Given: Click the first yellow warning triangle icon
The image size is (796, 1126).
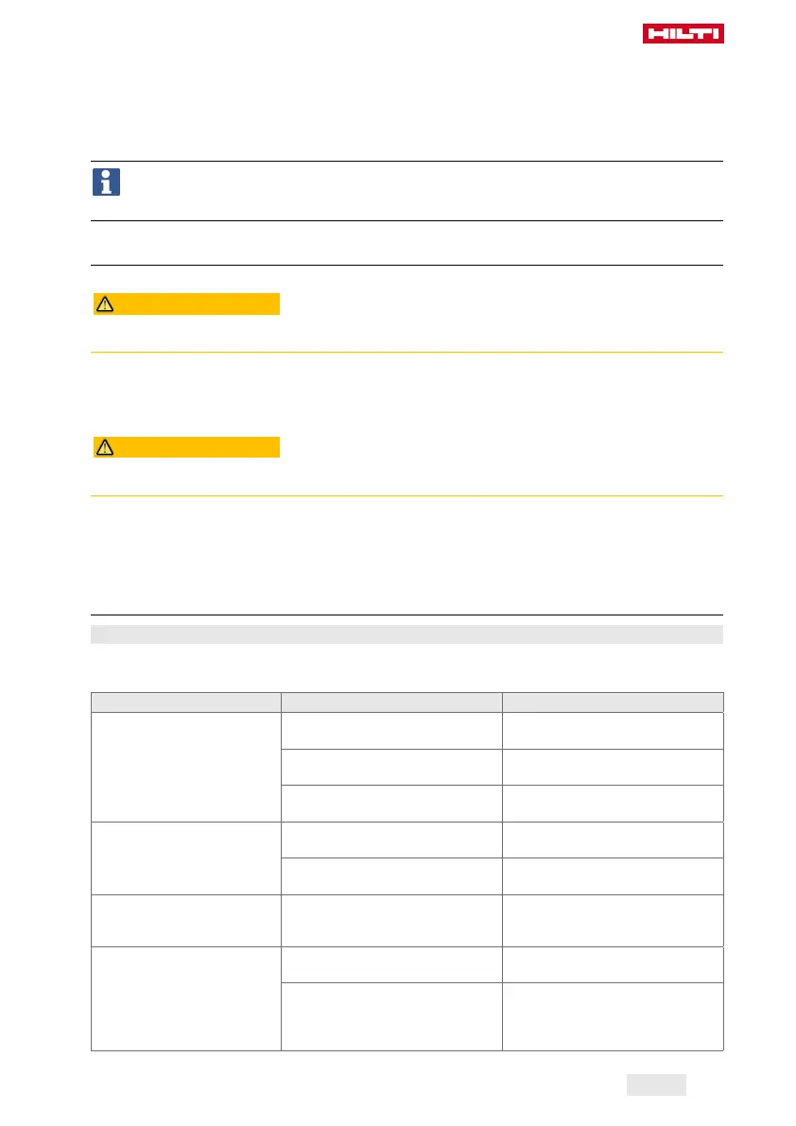Looking at the screenshot, I should (105, 304).
